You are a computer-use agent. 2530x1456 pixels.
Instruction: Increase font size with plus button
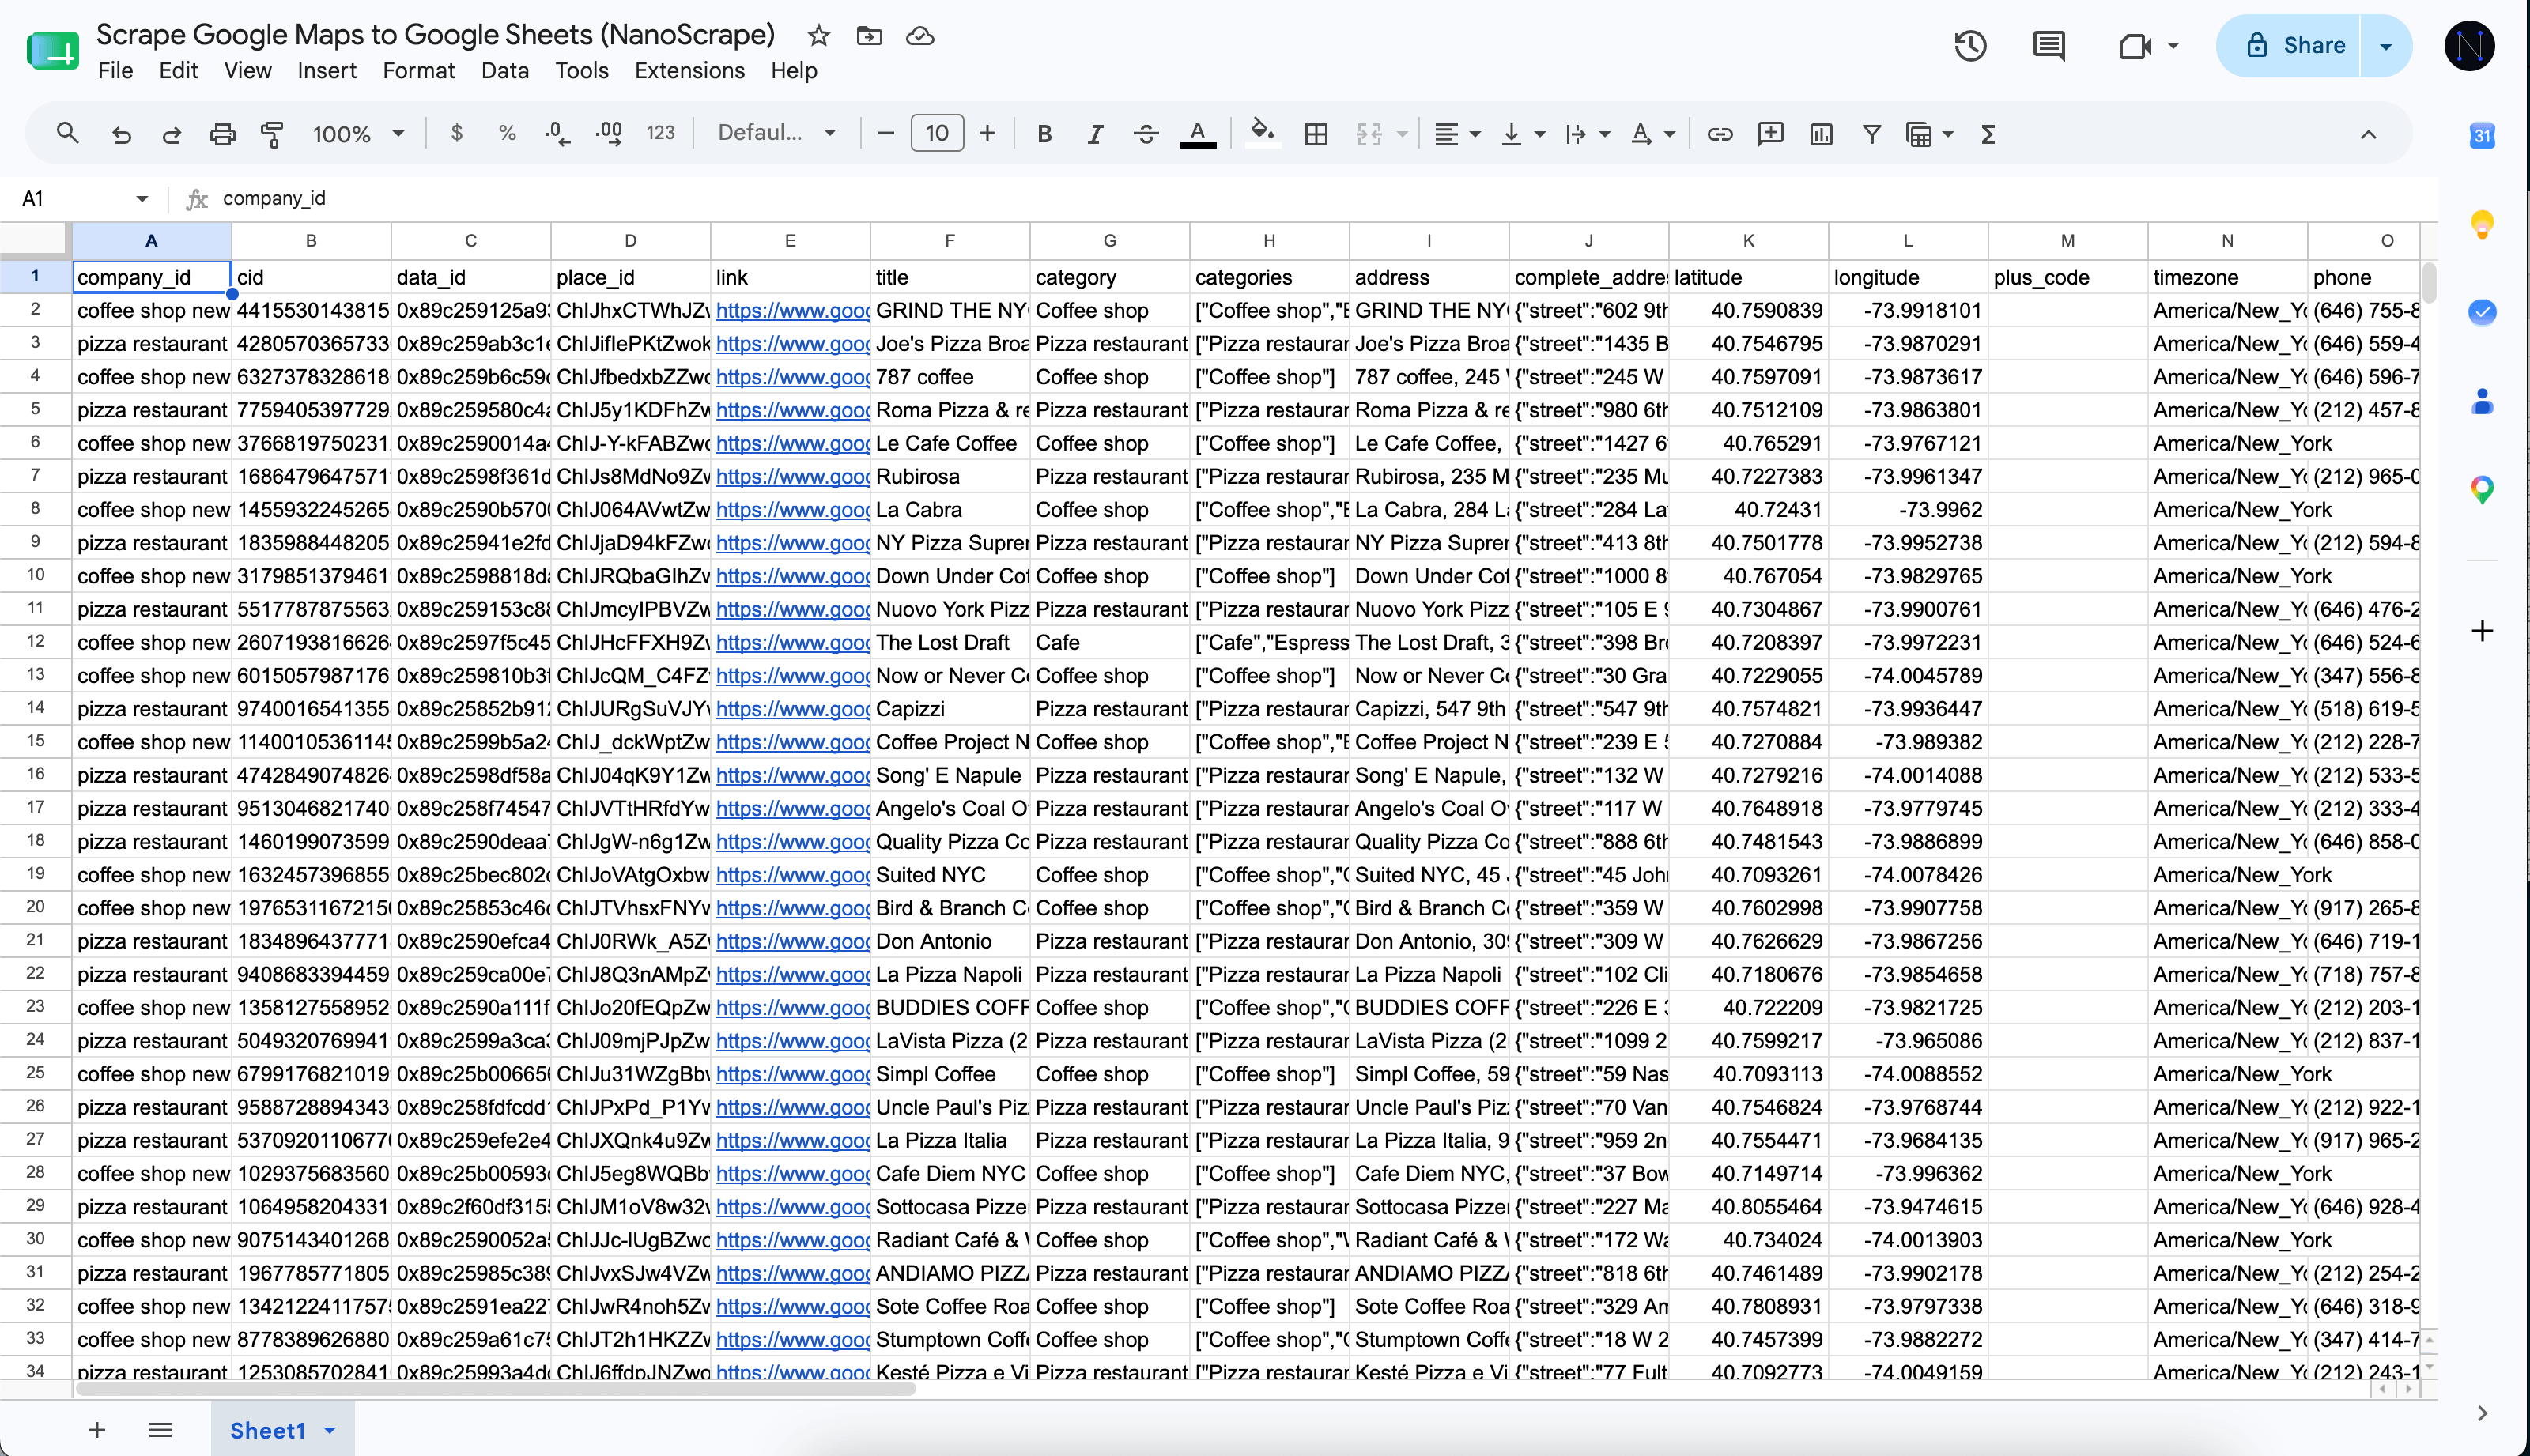988,133
